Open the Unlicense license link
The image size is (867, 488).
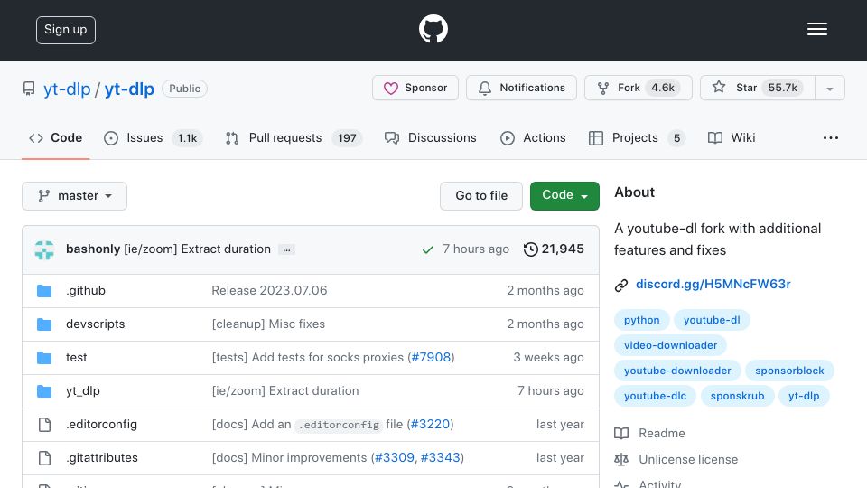(x=688, y=459)
